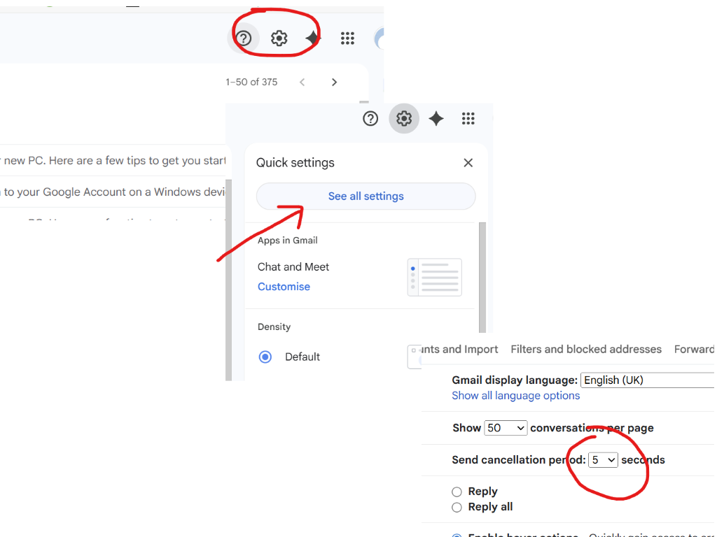Open the Gmail display language dropdown

pyautogui.click(x=647, y=380)
